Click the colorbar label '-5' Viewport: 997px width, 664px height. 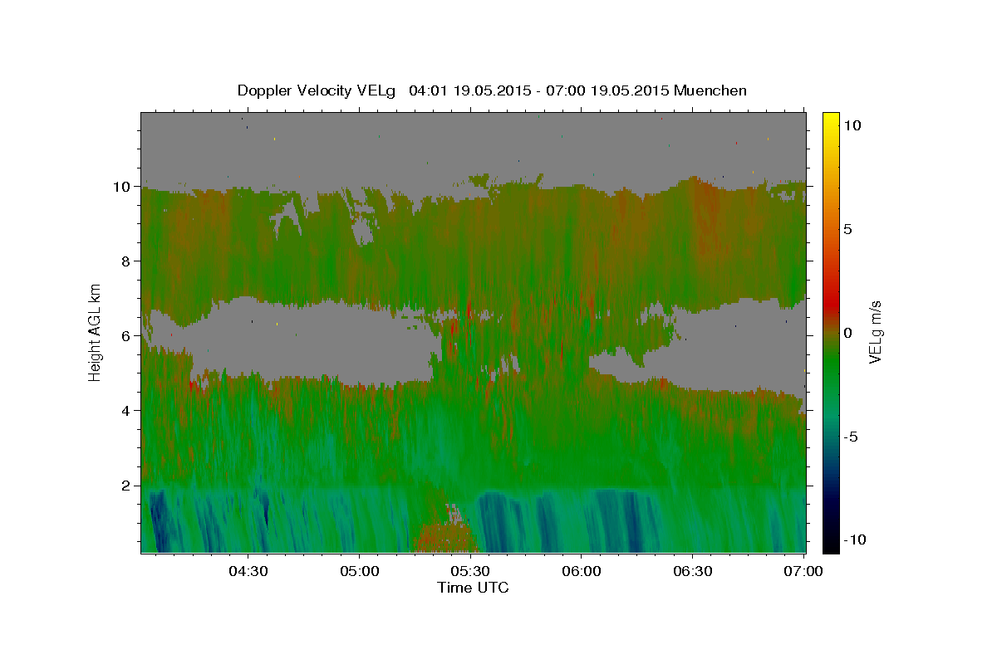point(851,436)
